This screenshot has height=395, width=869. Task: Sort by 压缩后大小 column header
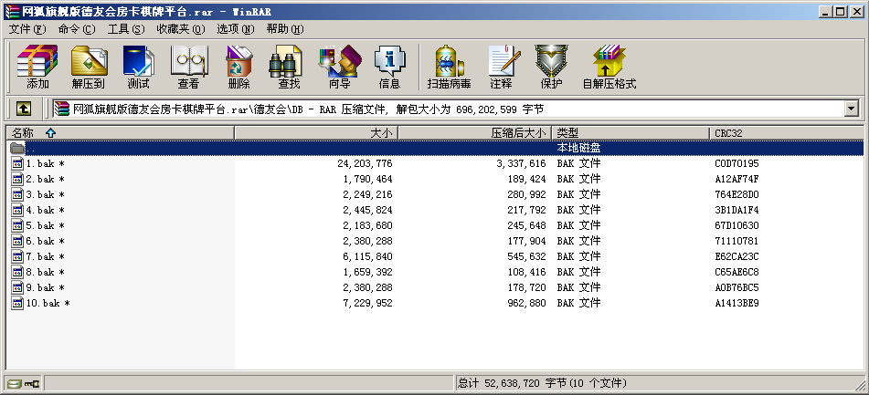tap(475, 133)
